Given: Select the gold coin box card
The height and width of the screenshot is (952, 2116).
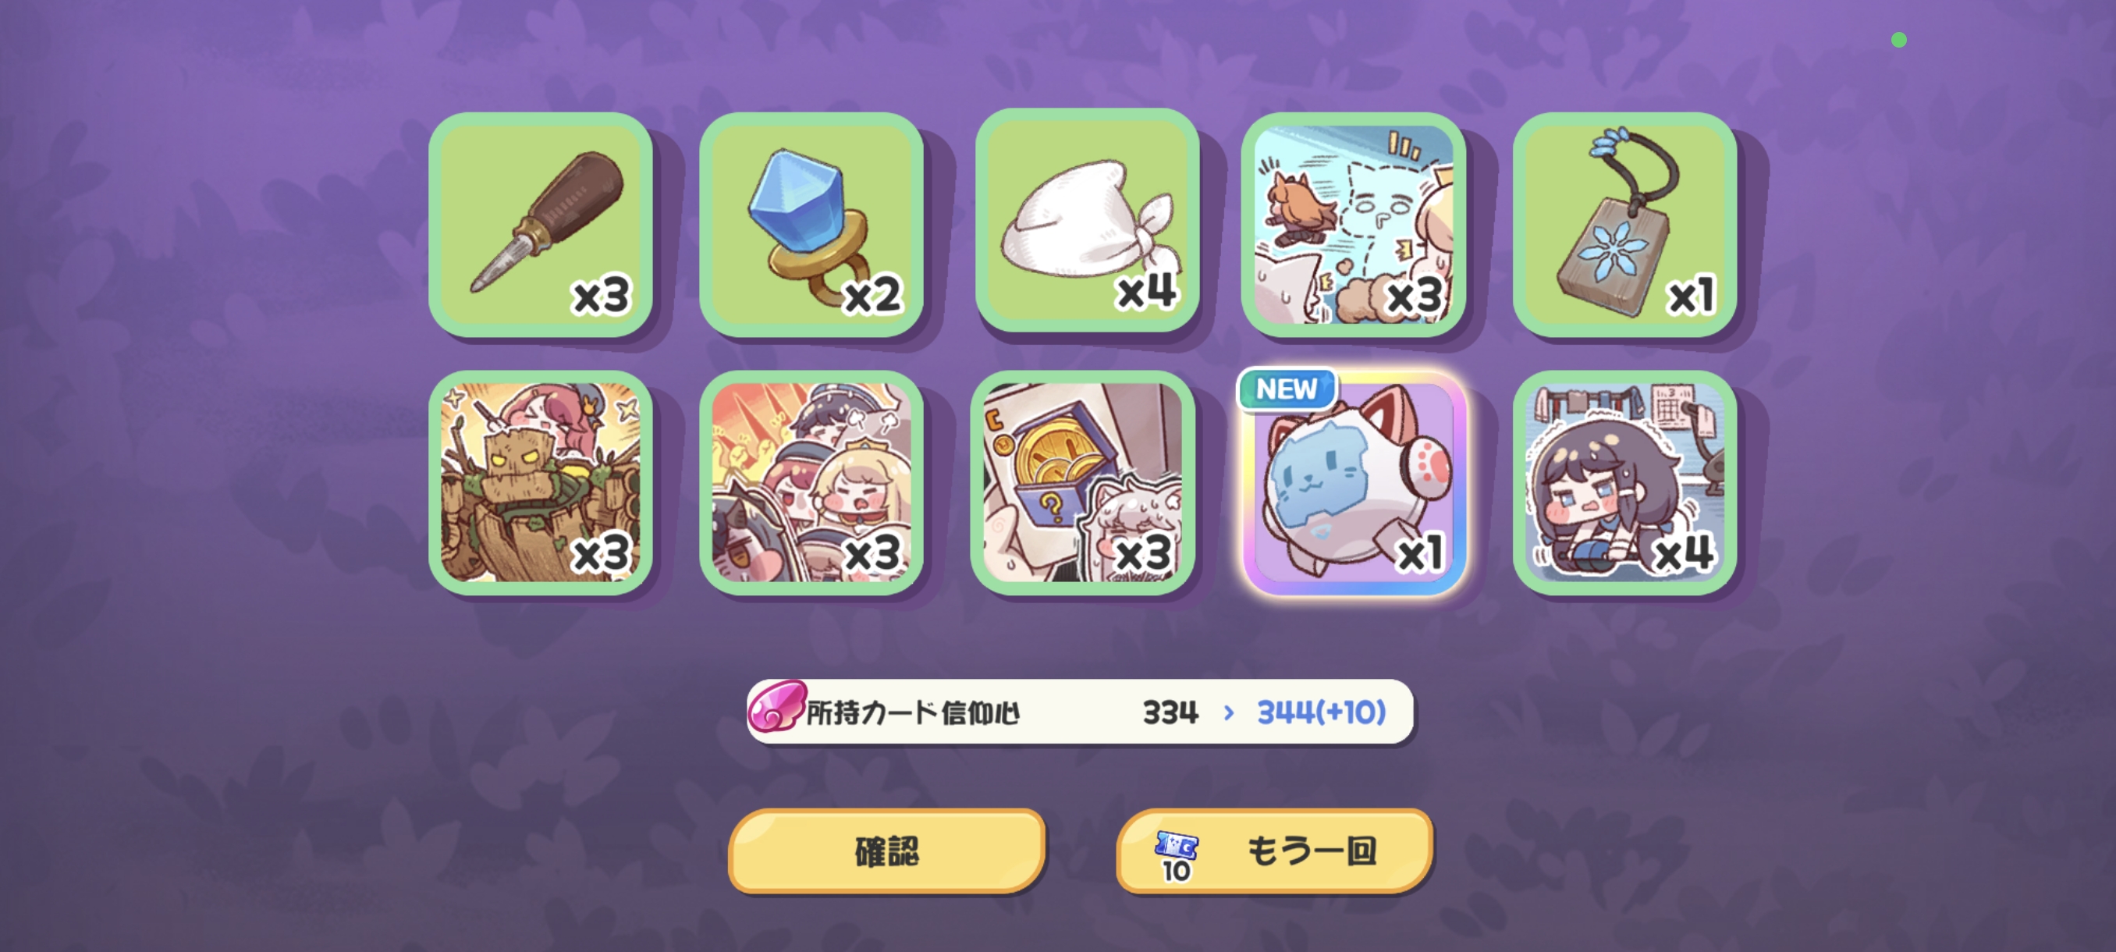Looking at the screenshot, I should pos(1083,483).
